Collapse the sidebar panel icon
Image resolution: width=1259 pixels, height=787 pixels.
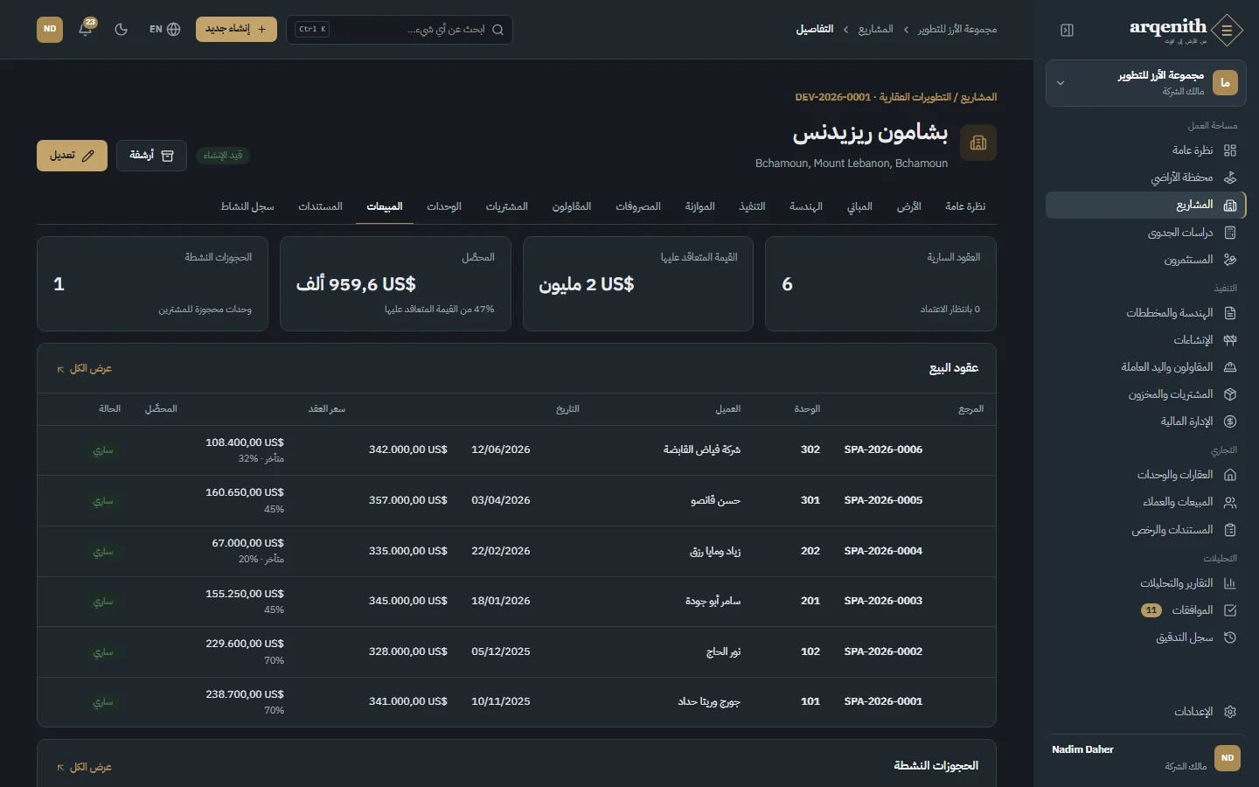(1067, 30)
